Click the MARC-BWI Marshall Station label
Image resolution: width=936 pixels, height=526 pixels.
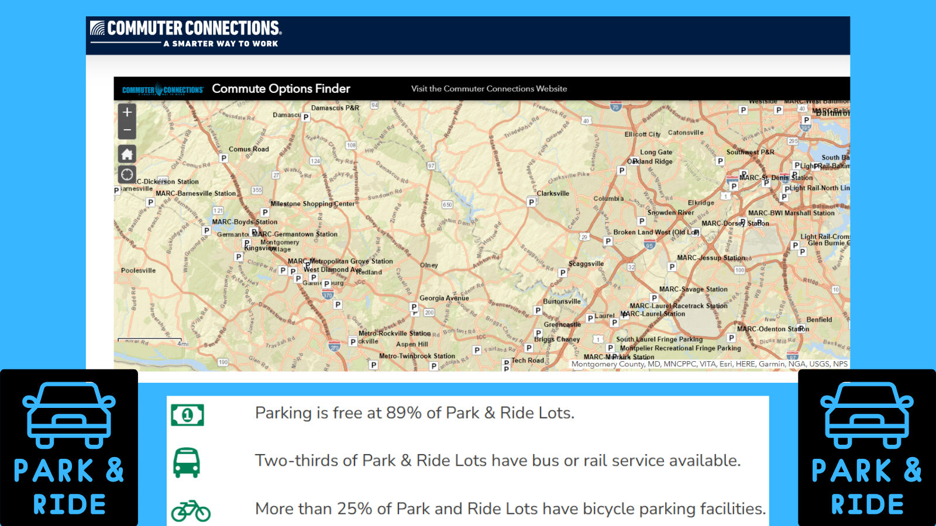[x=791, y=213]
